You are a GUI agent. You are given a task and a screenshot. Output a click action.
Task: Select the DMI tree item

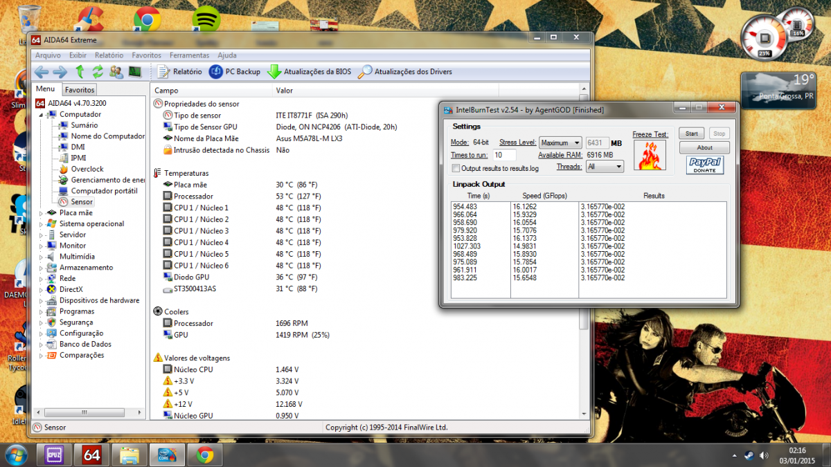pos(78,147)
